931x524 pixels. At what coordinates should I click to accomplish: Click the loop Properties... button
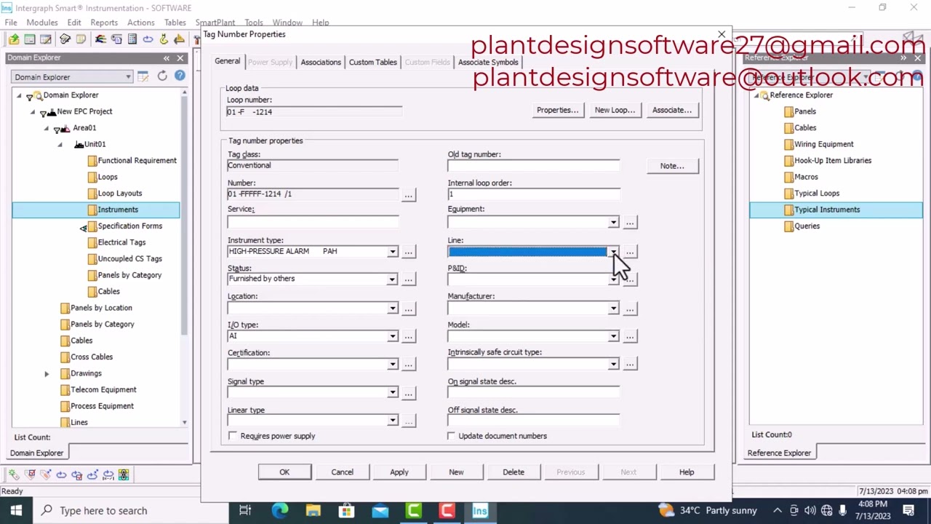pos(557,110)
